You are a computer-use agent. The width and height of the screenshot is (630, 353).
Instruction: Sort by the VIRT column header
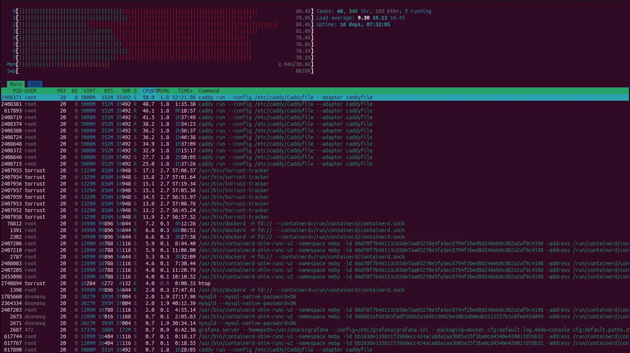point(90,91)
